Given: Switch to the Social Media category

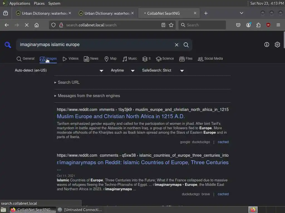Looking at the screenshot, I should (210, 59).
